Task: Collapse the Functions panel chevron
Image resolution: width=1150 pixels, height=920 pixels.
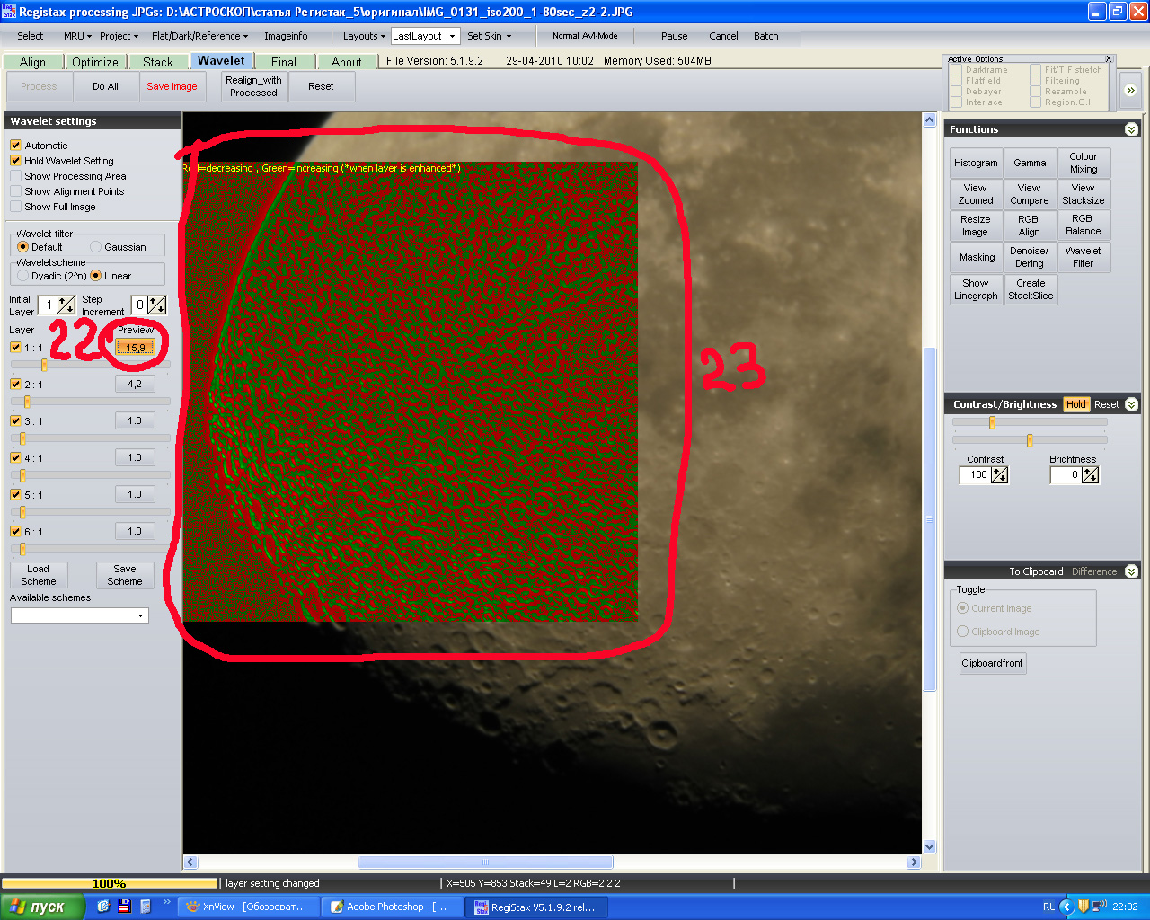Action: pos(1131,129)
